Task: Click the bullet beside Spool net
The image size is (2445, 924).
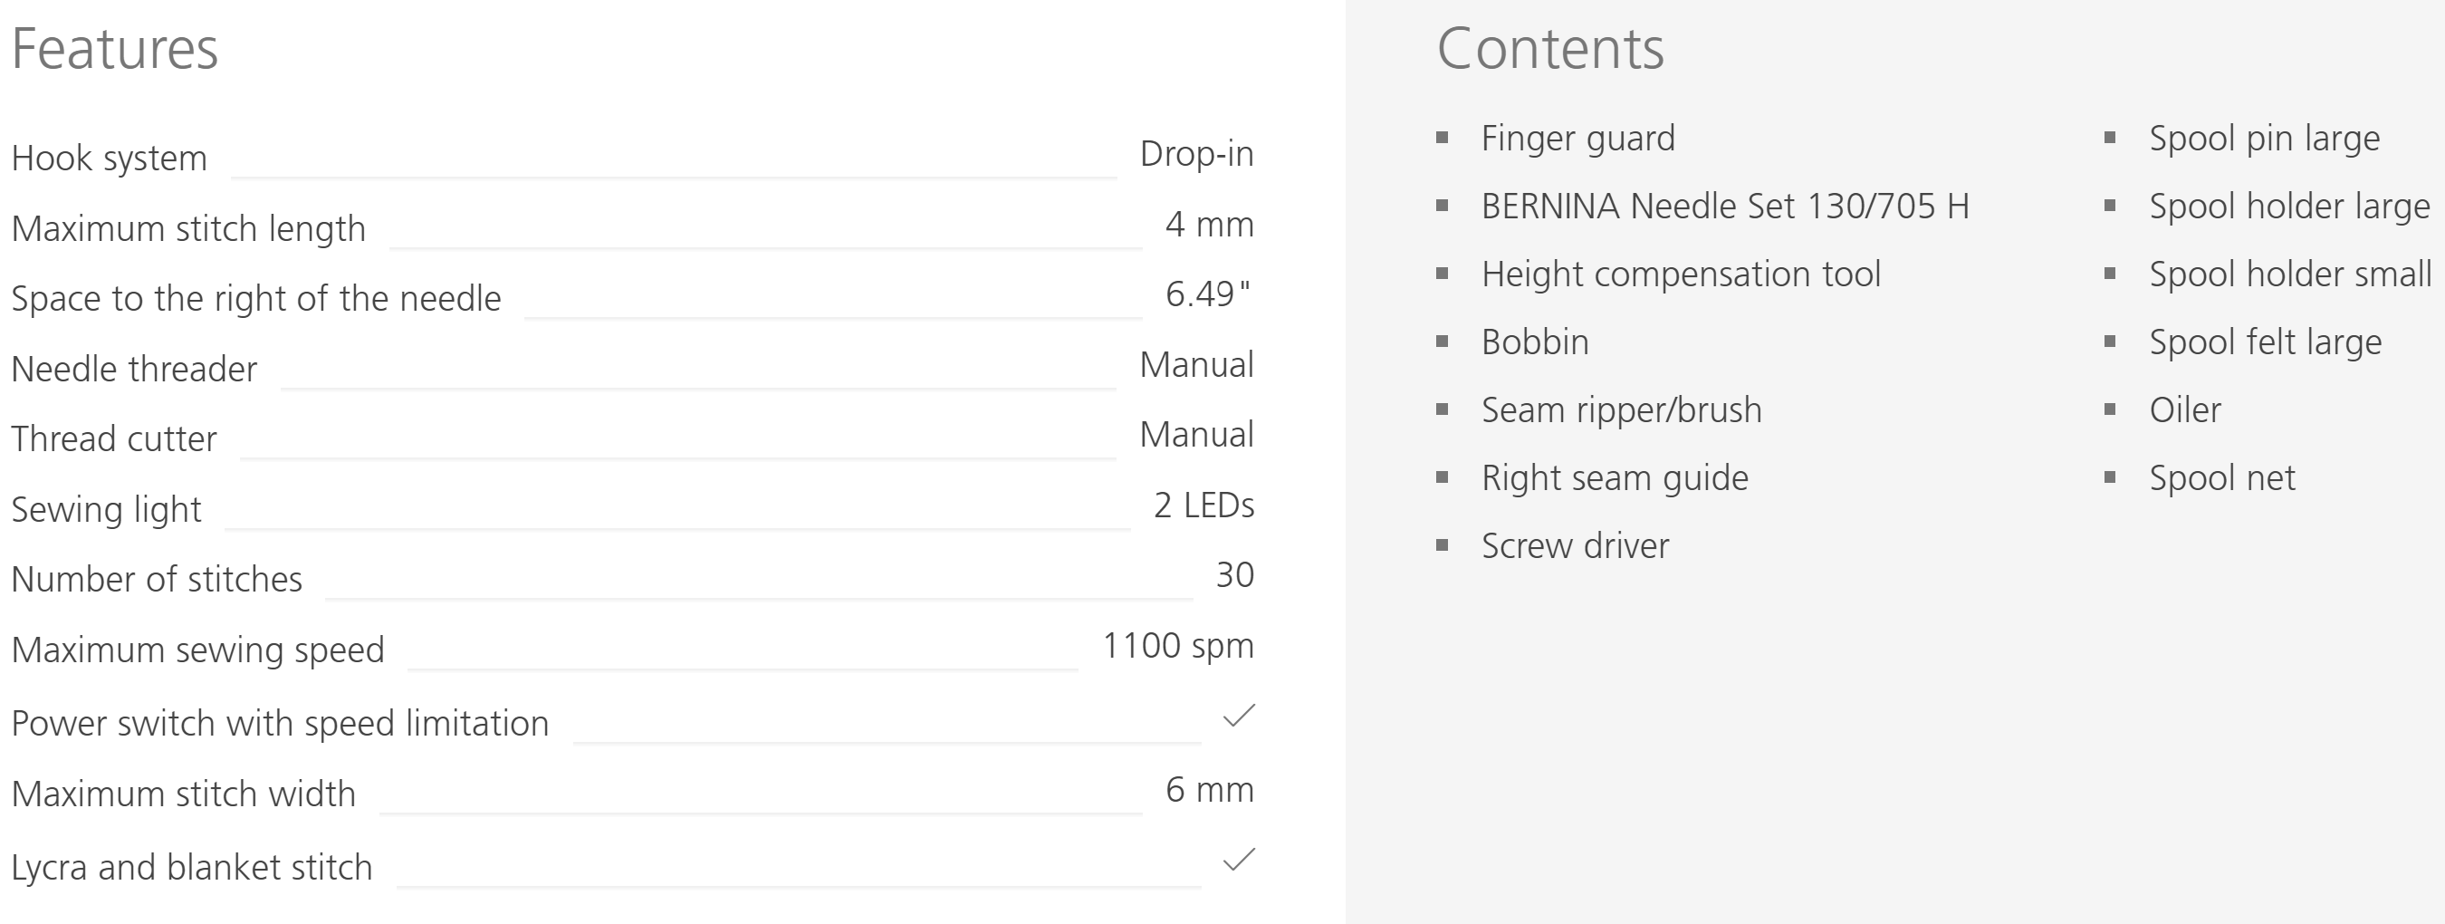Action: [x=2110, y=477]
